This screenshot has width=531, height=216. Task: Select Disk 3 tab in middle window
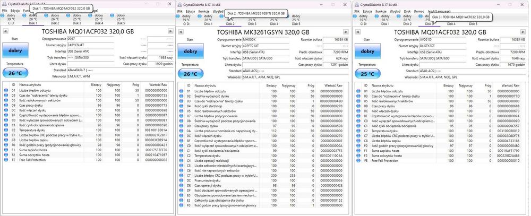(252, 20)
